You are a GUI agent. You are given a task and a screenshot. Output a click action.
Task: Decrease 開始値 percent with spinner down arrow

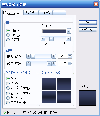coord(70,57)
